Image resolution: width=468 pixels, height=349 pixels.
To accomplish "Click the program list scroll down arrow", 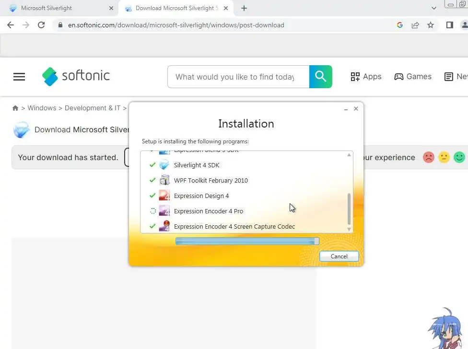I will pos(349,229).
